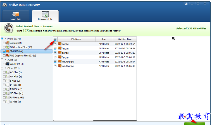This screenshot has height=125, width=212.
Task: Check the PS Files (140) checkbox
Action: coord(4,97)
